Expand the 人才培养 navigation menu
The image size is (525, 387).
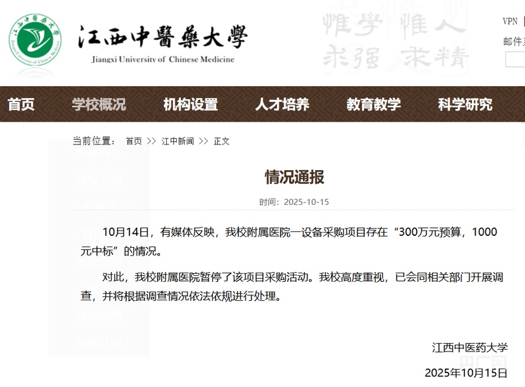tap(282, 104)
